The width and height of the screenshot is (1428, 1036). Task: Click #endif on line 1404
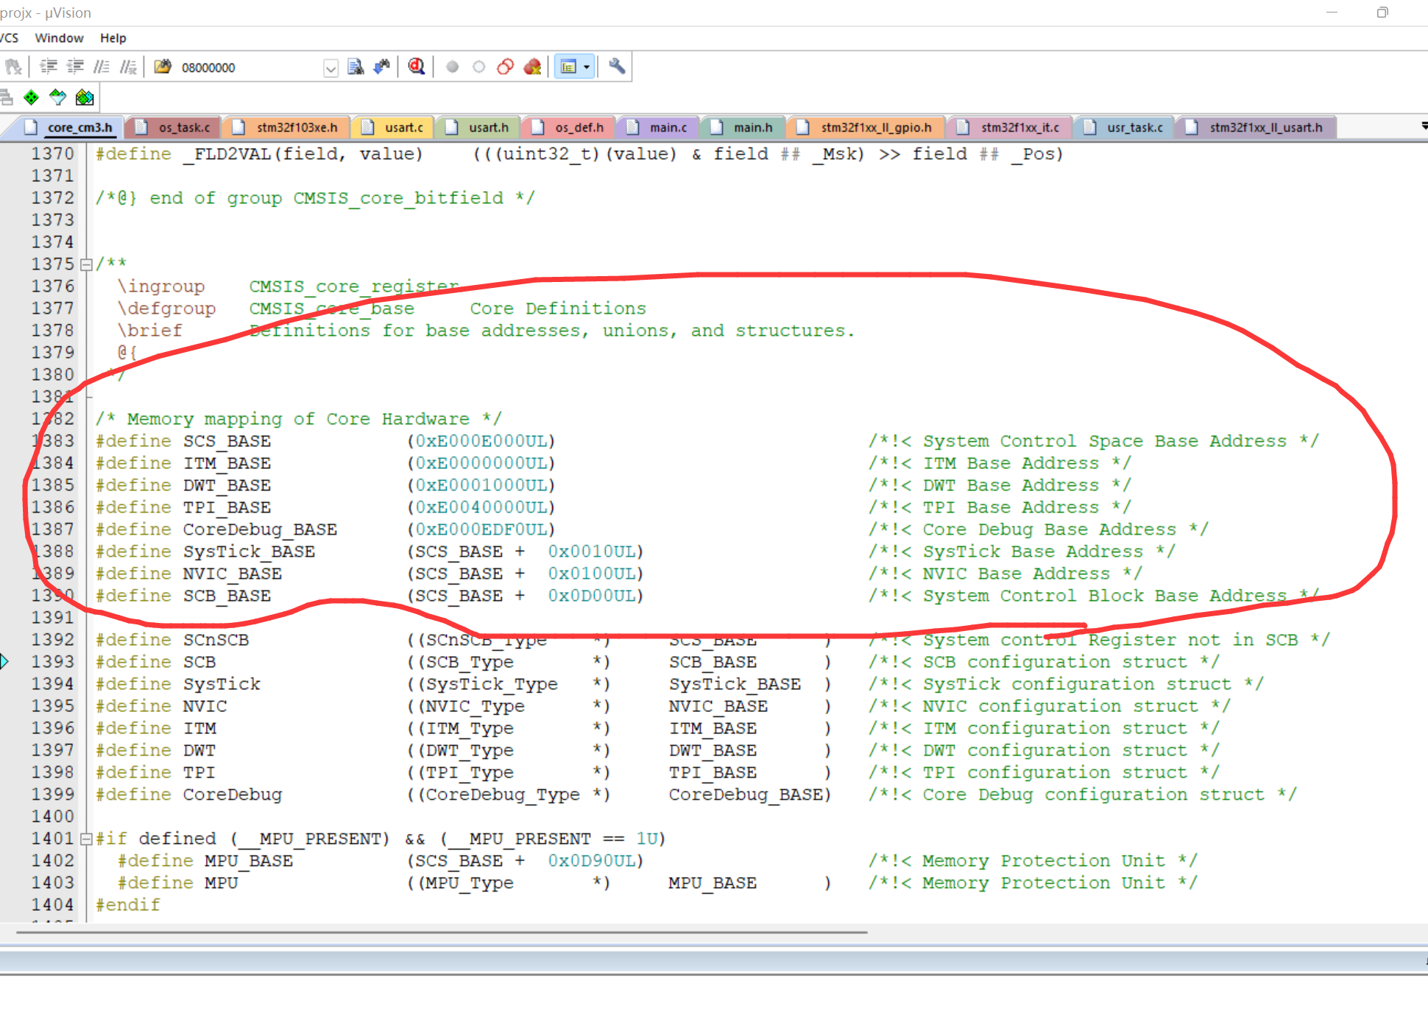point(128,905)
